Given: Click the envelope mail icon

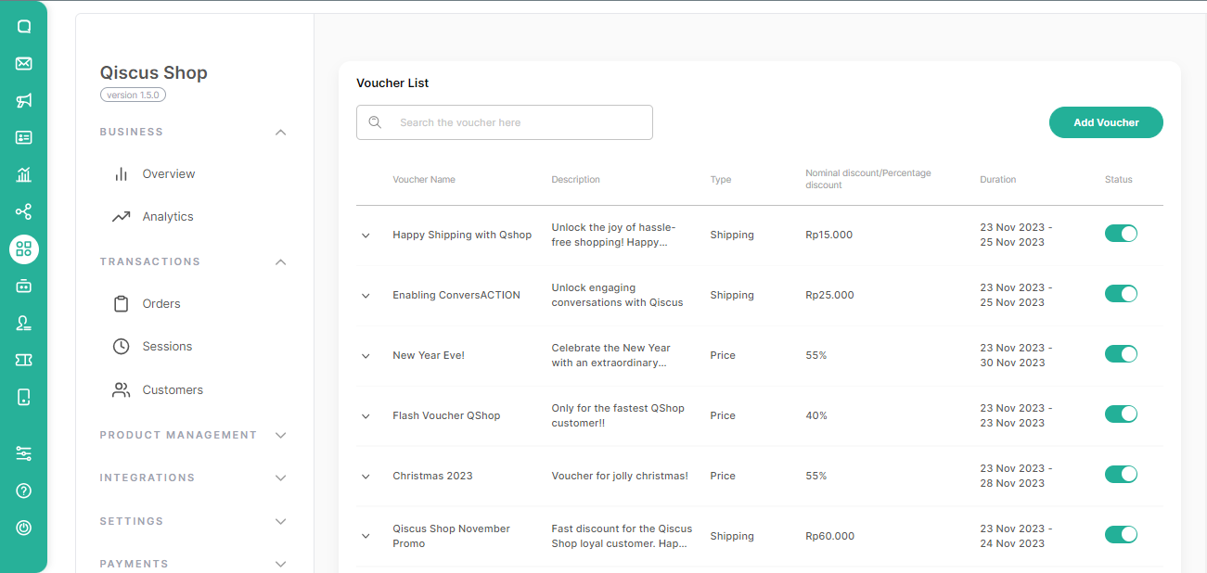Looking at the screenshot, I should pos(24,64).
